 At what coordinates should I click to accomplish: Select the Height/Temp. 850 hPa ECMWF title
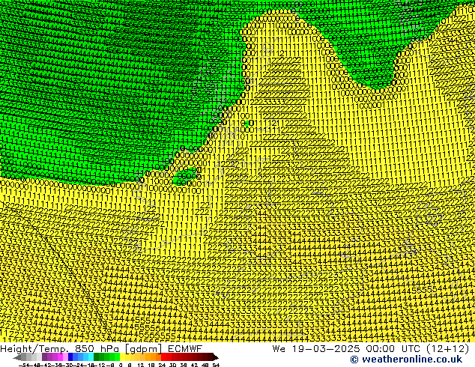pyautogui.click(x=101, y=348)
